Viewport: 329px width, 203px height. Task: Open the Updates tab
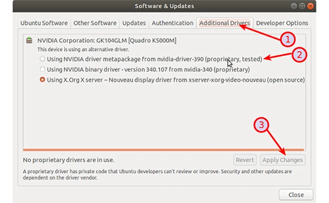click(134, 23)
